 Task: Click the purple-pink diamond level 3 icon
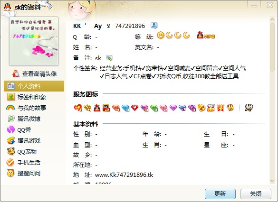tap(144, 108)
